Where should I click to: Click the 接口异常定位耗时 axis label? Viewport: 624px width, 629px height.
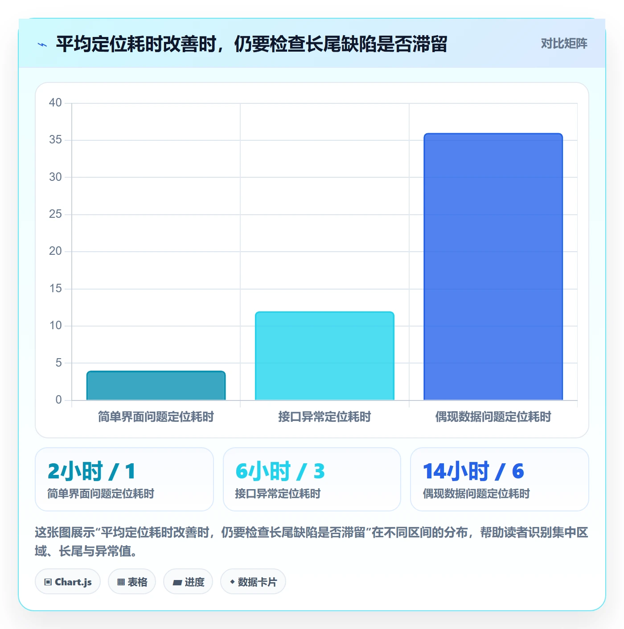(324, 417)
